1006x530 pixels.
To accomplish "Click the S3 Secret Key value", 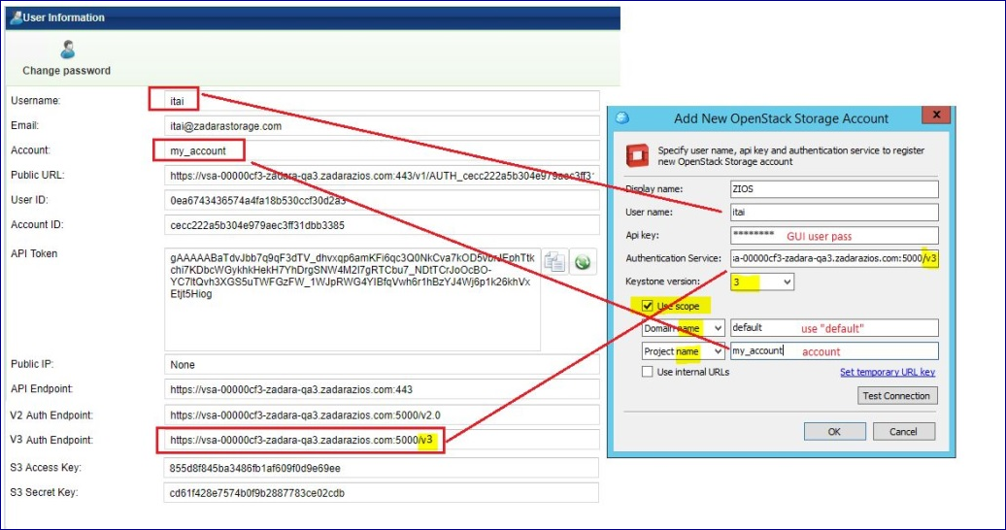I will [x=256, y=493].
